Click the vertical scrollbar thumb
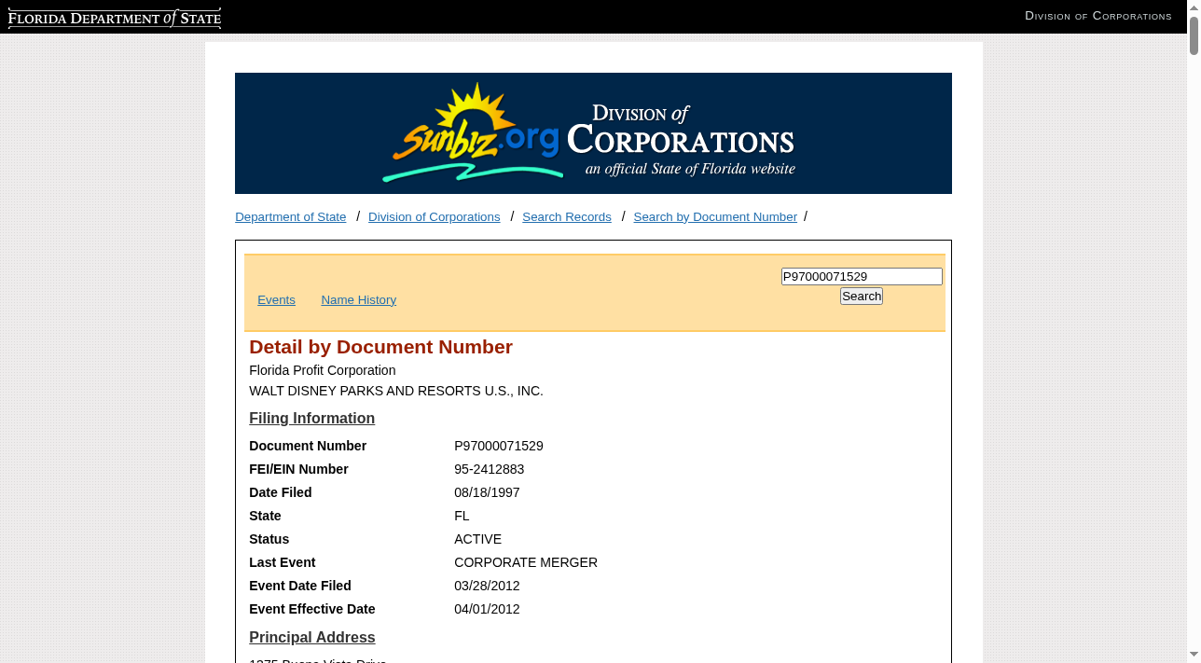The image size is (1201, 663). tap(1194, 35)
